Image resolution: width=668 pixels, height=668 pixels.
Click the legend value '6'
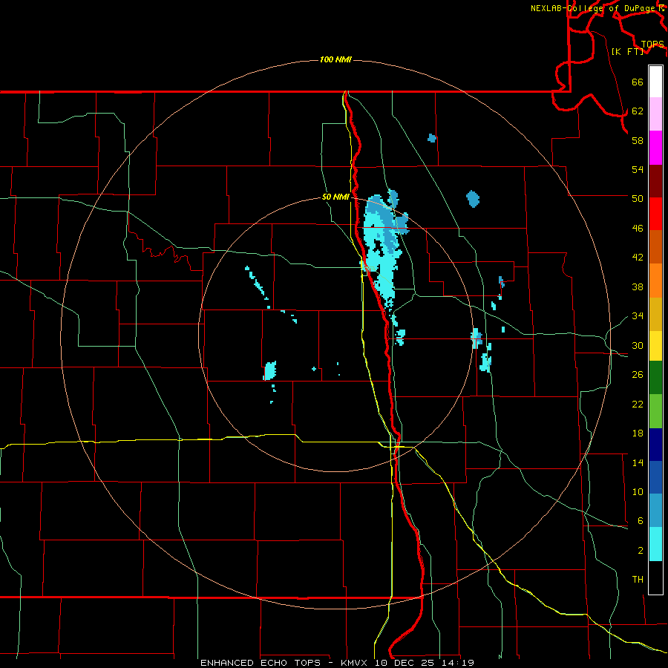coord(640,521)
